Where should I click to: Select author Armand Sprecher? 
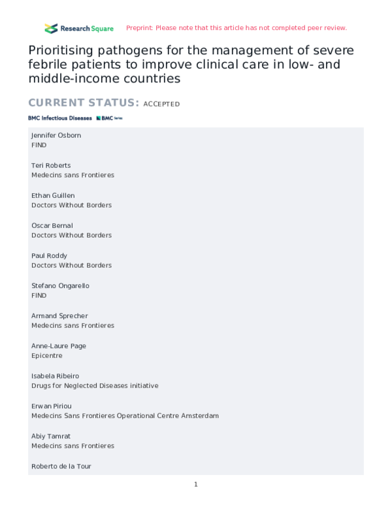click(x=59, y=316)
